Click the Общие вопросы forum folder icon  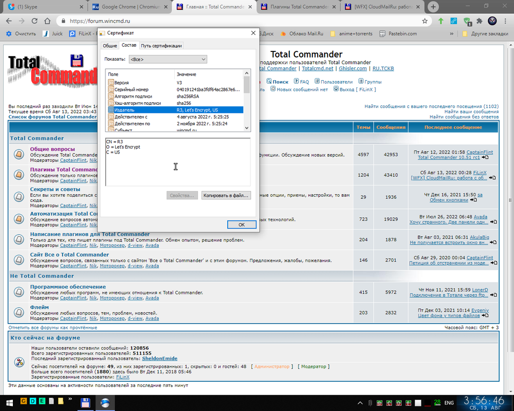click(19, 154)
